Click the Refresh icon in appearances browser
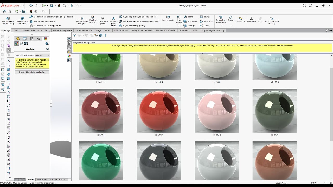Viewport: 333px width, 187px height. pos(101,35)
